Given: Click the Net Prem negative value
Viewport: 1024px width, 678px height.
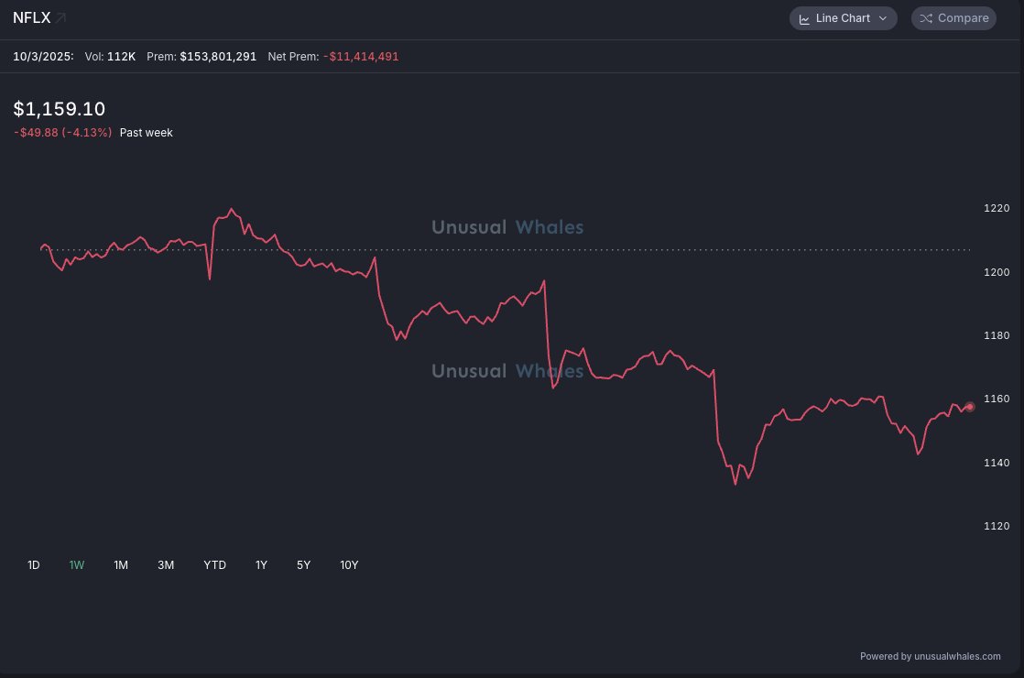Looking at the screenshot, I should [x=361, y=57].
